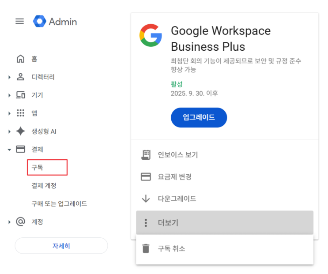Click the 앱 grid icon
Image resolution: width=328 pixels, height=274 pixels.
(20, 113)
